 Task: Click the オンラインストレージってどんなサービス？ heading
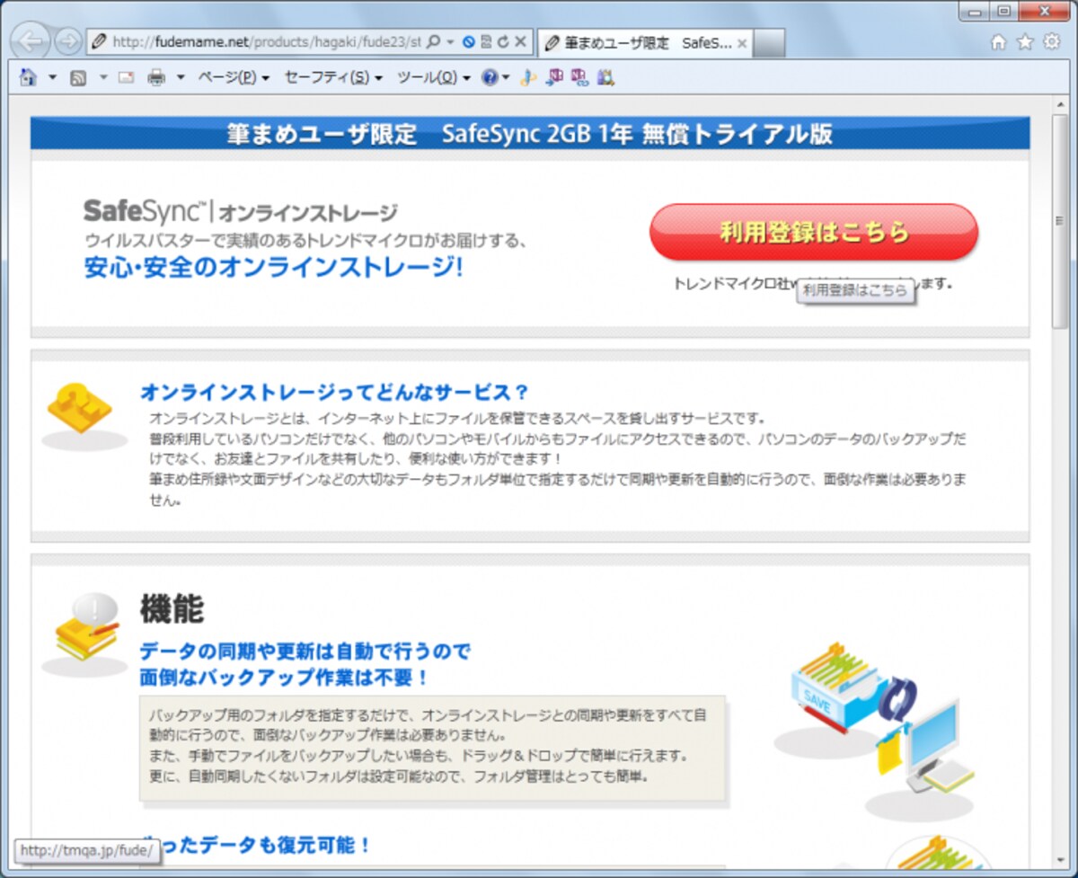point(334,393)
